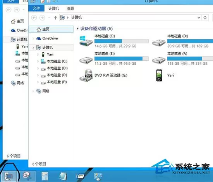Screen dimensions: 213x182
Task: Open local disk (C:) drive with Windows logo
Action: pyautogui.click(x=86, y=41)
